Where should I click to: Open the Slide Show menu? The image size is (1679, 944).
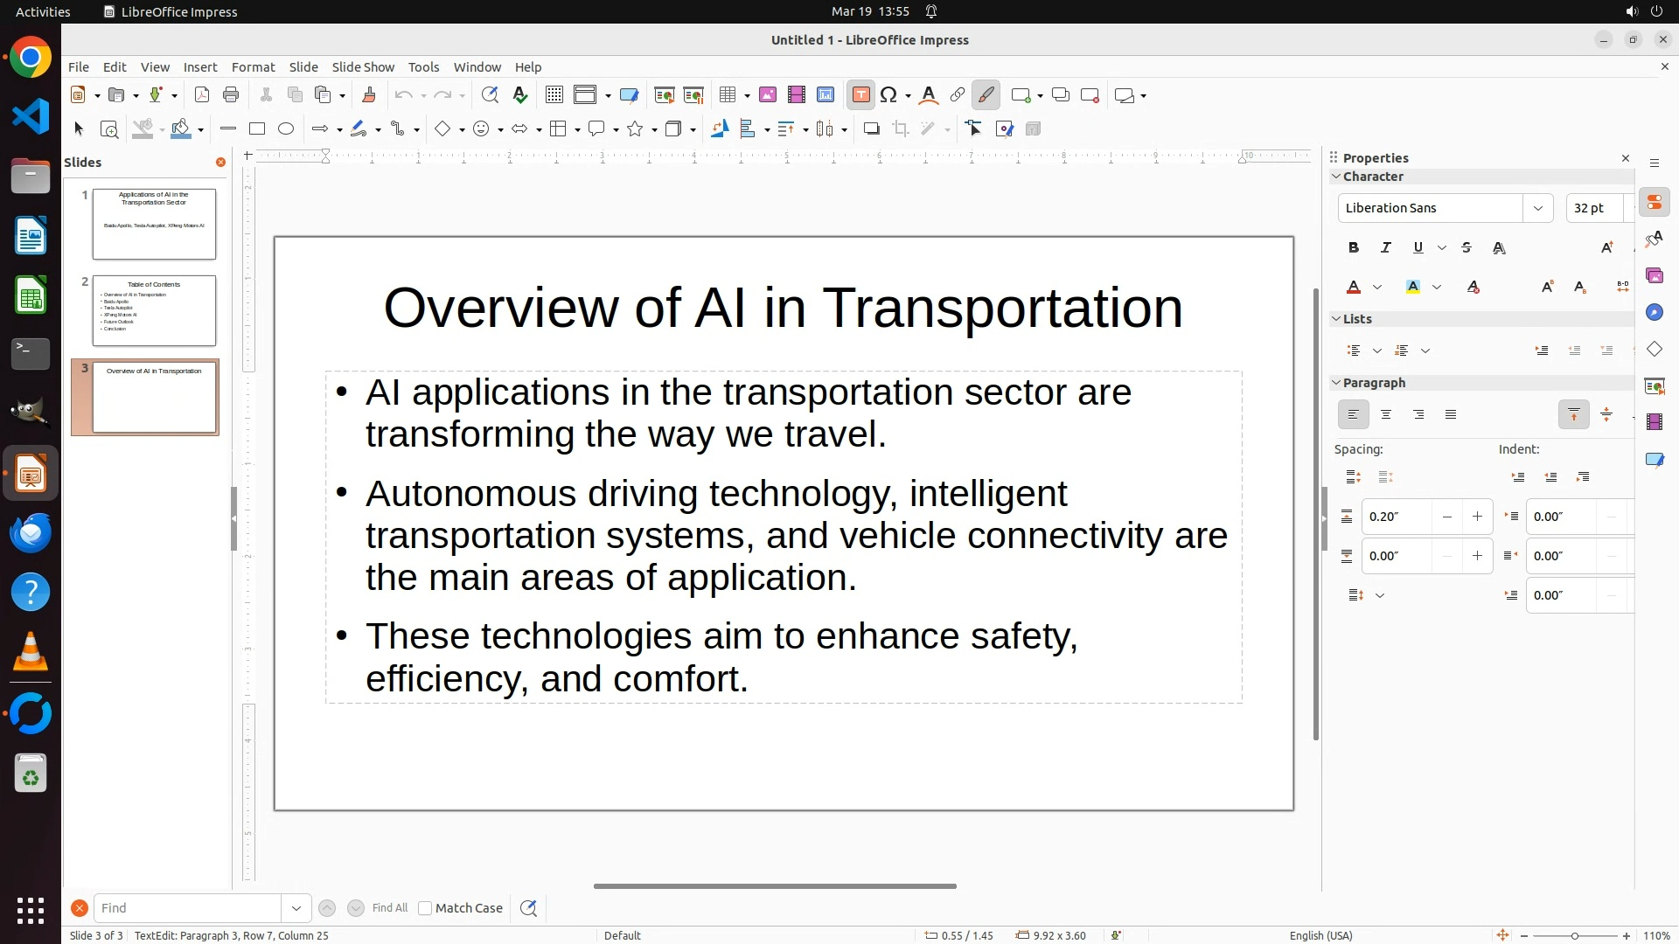coord(362,67)
